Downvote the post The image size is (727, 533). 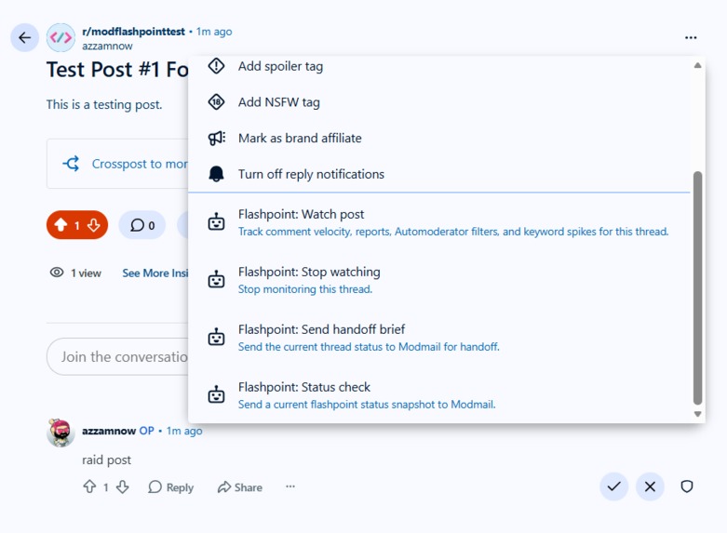pos(94,225)
